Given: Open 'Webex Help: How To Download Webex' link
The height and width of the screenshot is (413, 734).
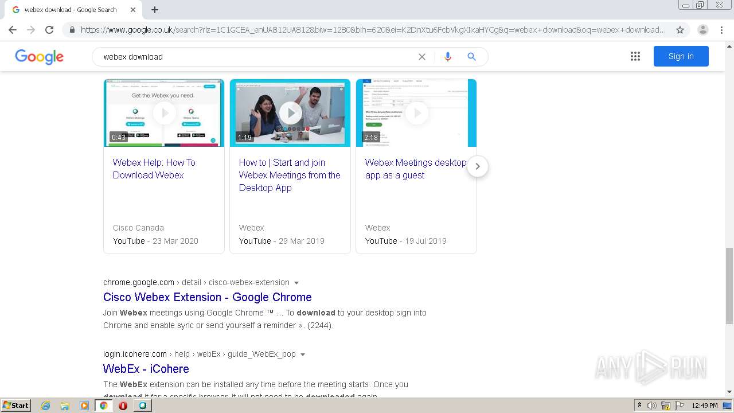Looking at the screenshot, I should pyautogui.click(x=154, y=169).
